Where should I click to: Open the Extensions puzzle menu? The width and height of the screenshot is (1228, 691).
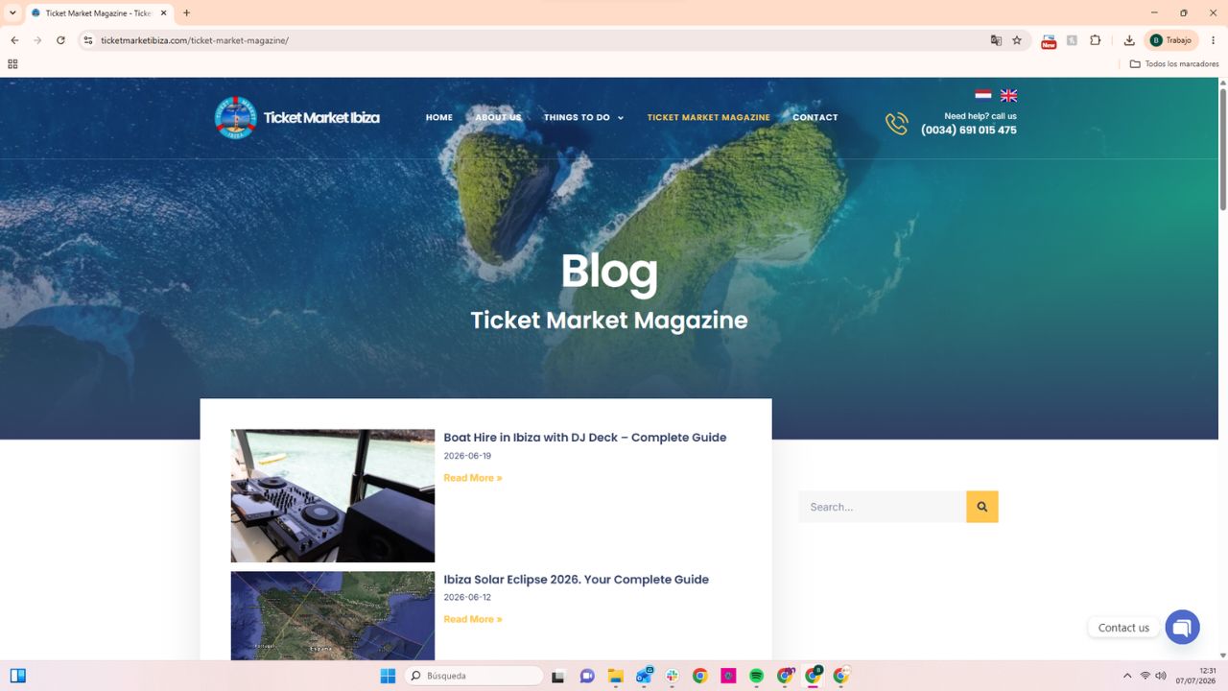(1096, 40)
